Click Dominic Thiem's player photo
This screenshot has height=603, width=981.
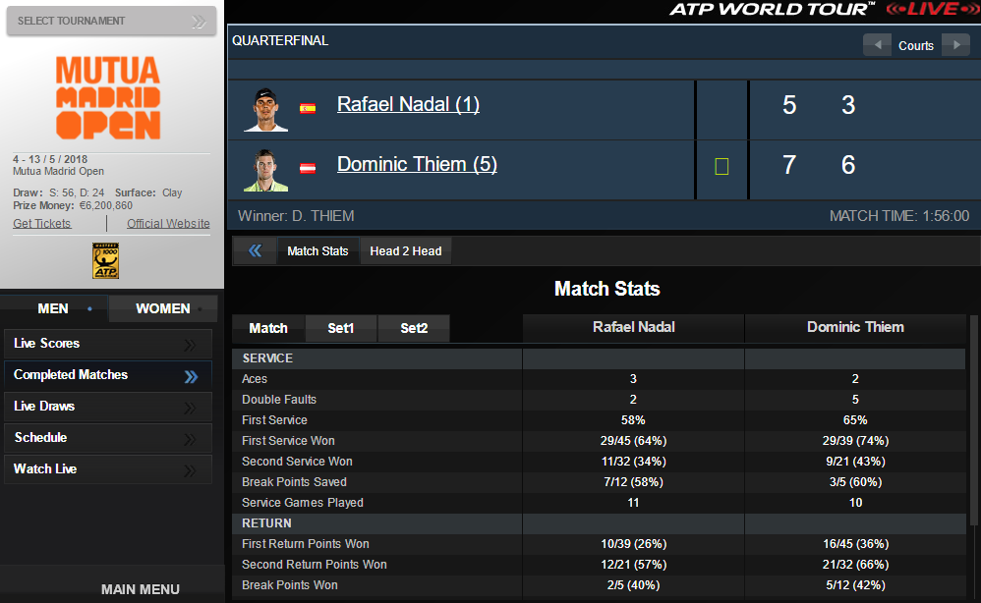point(265,169)
